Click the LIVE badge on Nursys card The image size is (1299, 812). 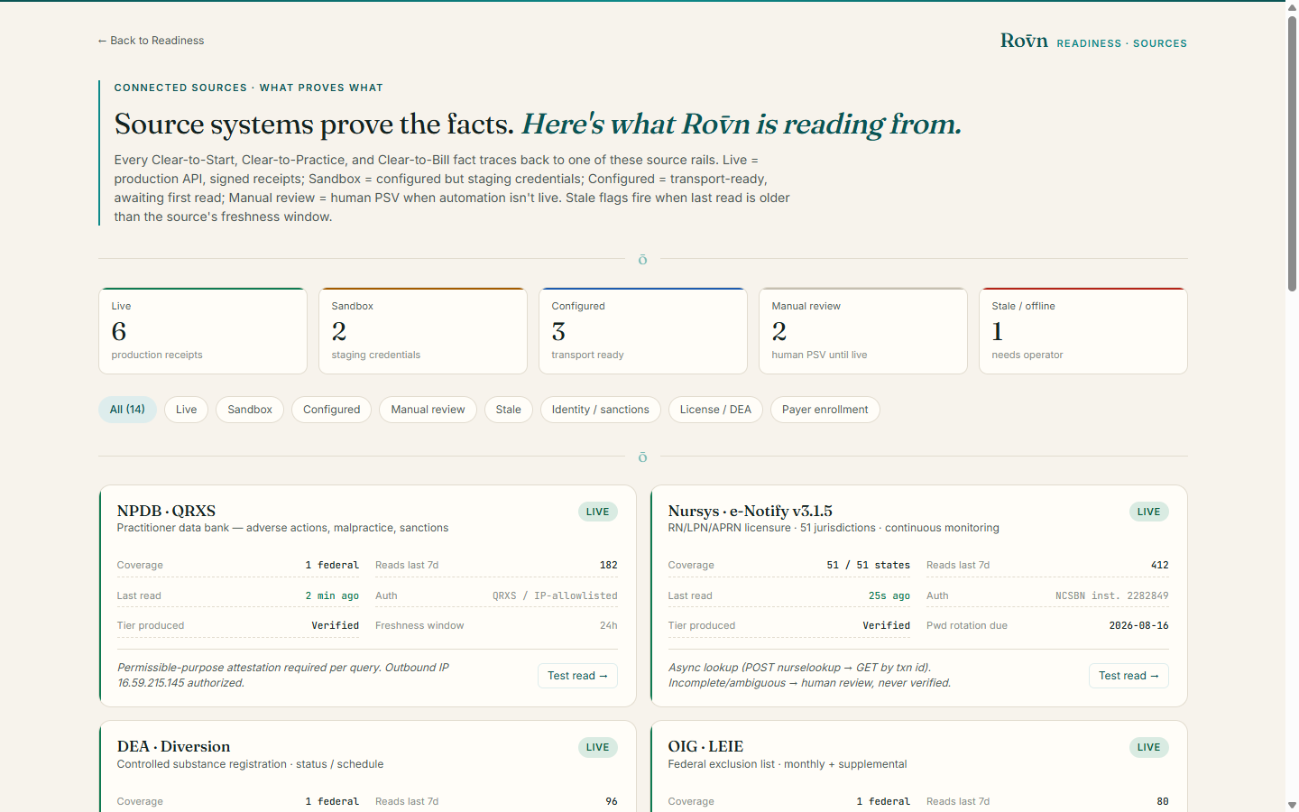click(1149, 512)
